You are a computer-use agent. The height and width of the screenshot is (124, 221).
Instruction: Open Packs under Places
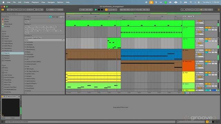pyautogui.click(x=6, y=68)
